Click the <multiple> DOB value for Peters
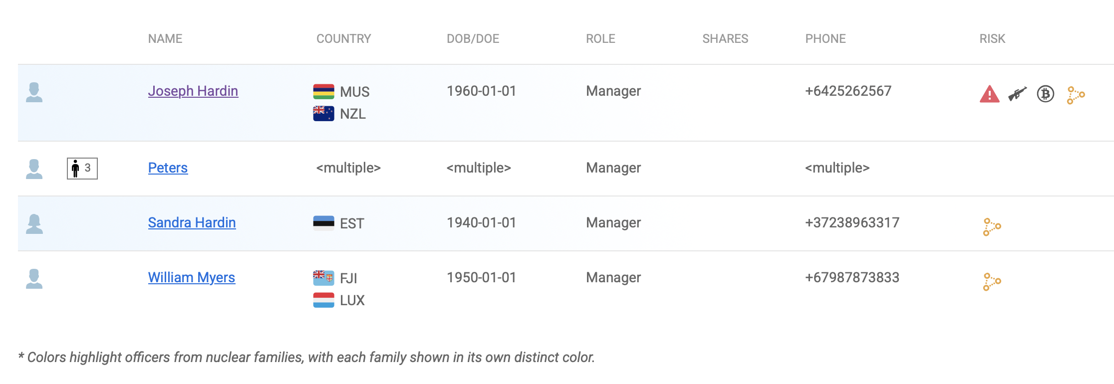The image size is (1114, 384). click(479, 168)
